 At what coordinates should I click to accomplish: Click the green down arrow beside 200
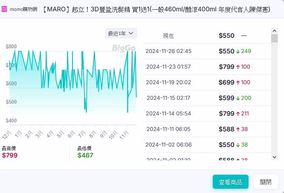click(238, 98)
